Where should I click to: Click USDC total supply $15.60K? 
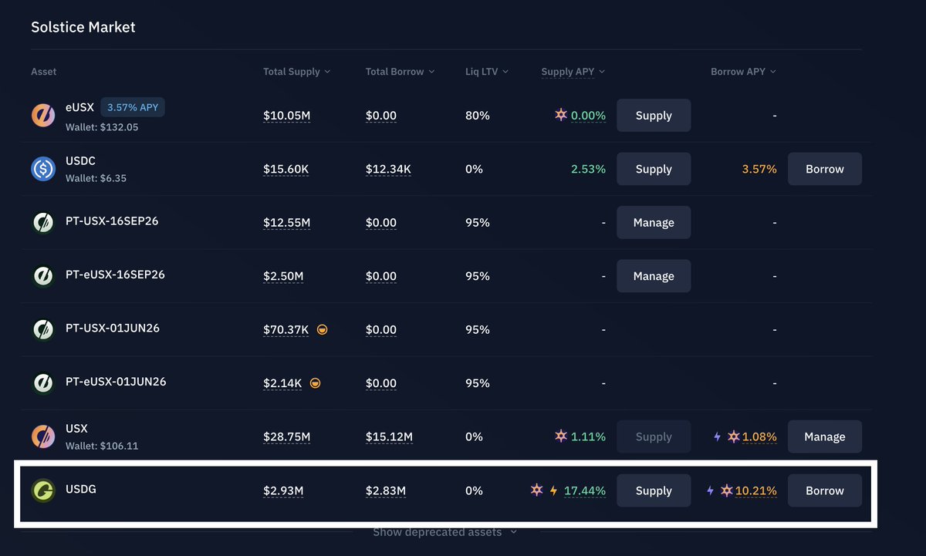(286, 169)
